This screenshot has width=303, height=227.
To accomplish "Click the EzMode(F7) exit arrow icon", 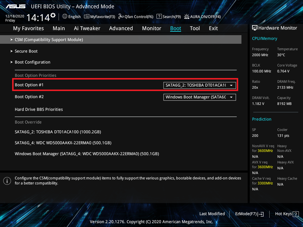I will [x=261, y=214].
